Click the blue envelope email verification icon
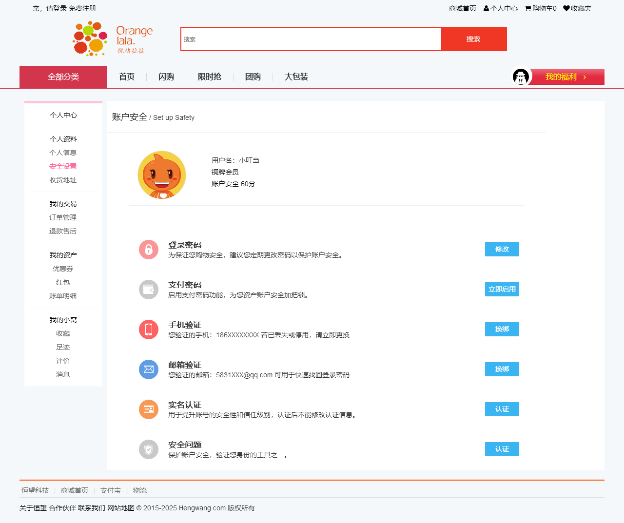Viewport: 624px width, 523px height. point(149,369)
